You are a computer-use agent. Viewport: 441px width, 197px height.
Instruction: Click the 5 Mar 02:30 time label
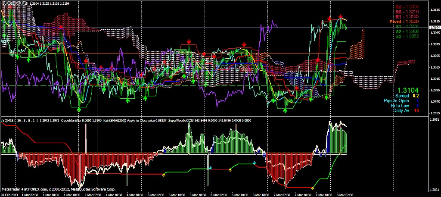point(155,194)
